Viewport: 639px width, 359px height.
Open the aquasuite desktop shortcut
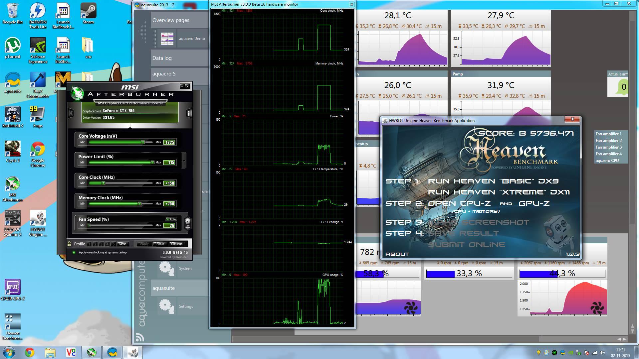coord(12,83)
